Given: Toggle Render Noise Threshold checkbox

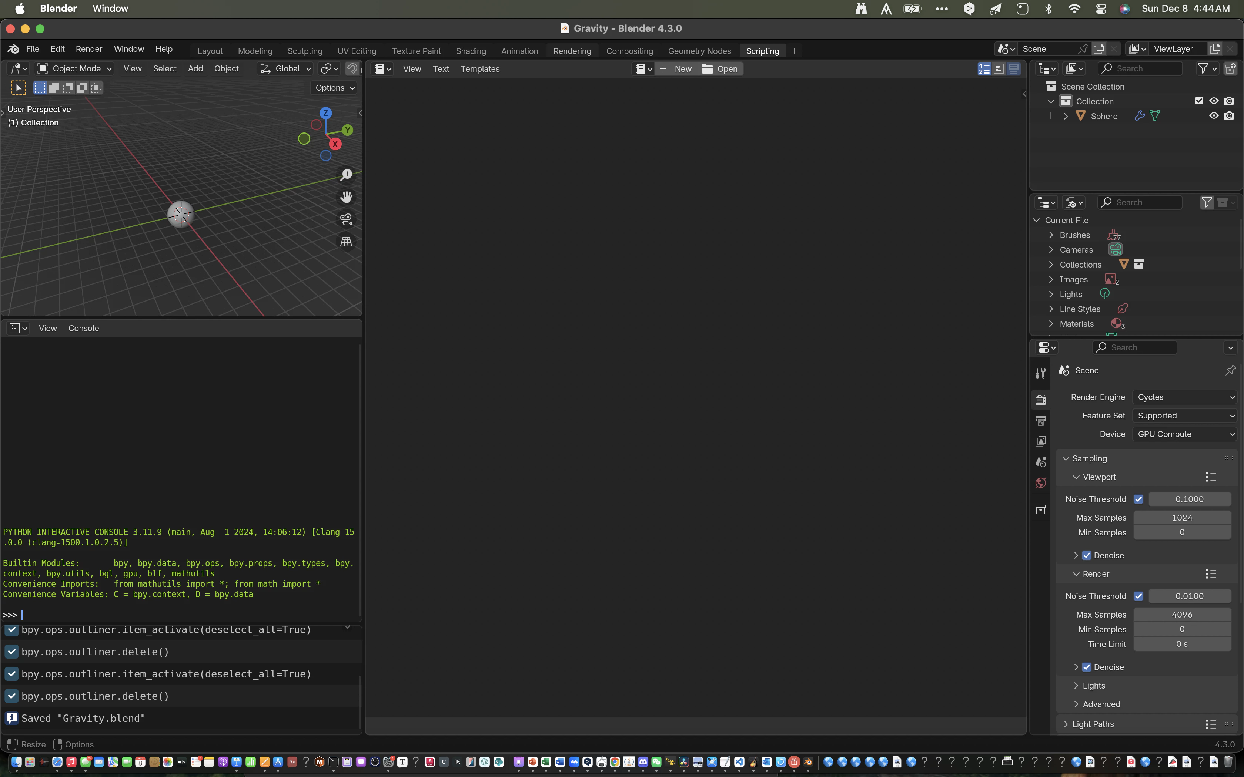Looking at the screenshot, I should [1138, 596].
